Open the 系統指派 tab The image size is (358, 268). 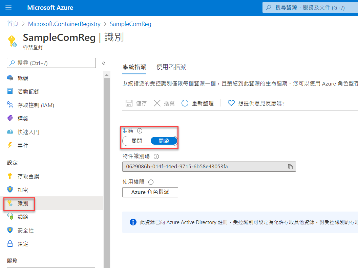pos(134,67)
